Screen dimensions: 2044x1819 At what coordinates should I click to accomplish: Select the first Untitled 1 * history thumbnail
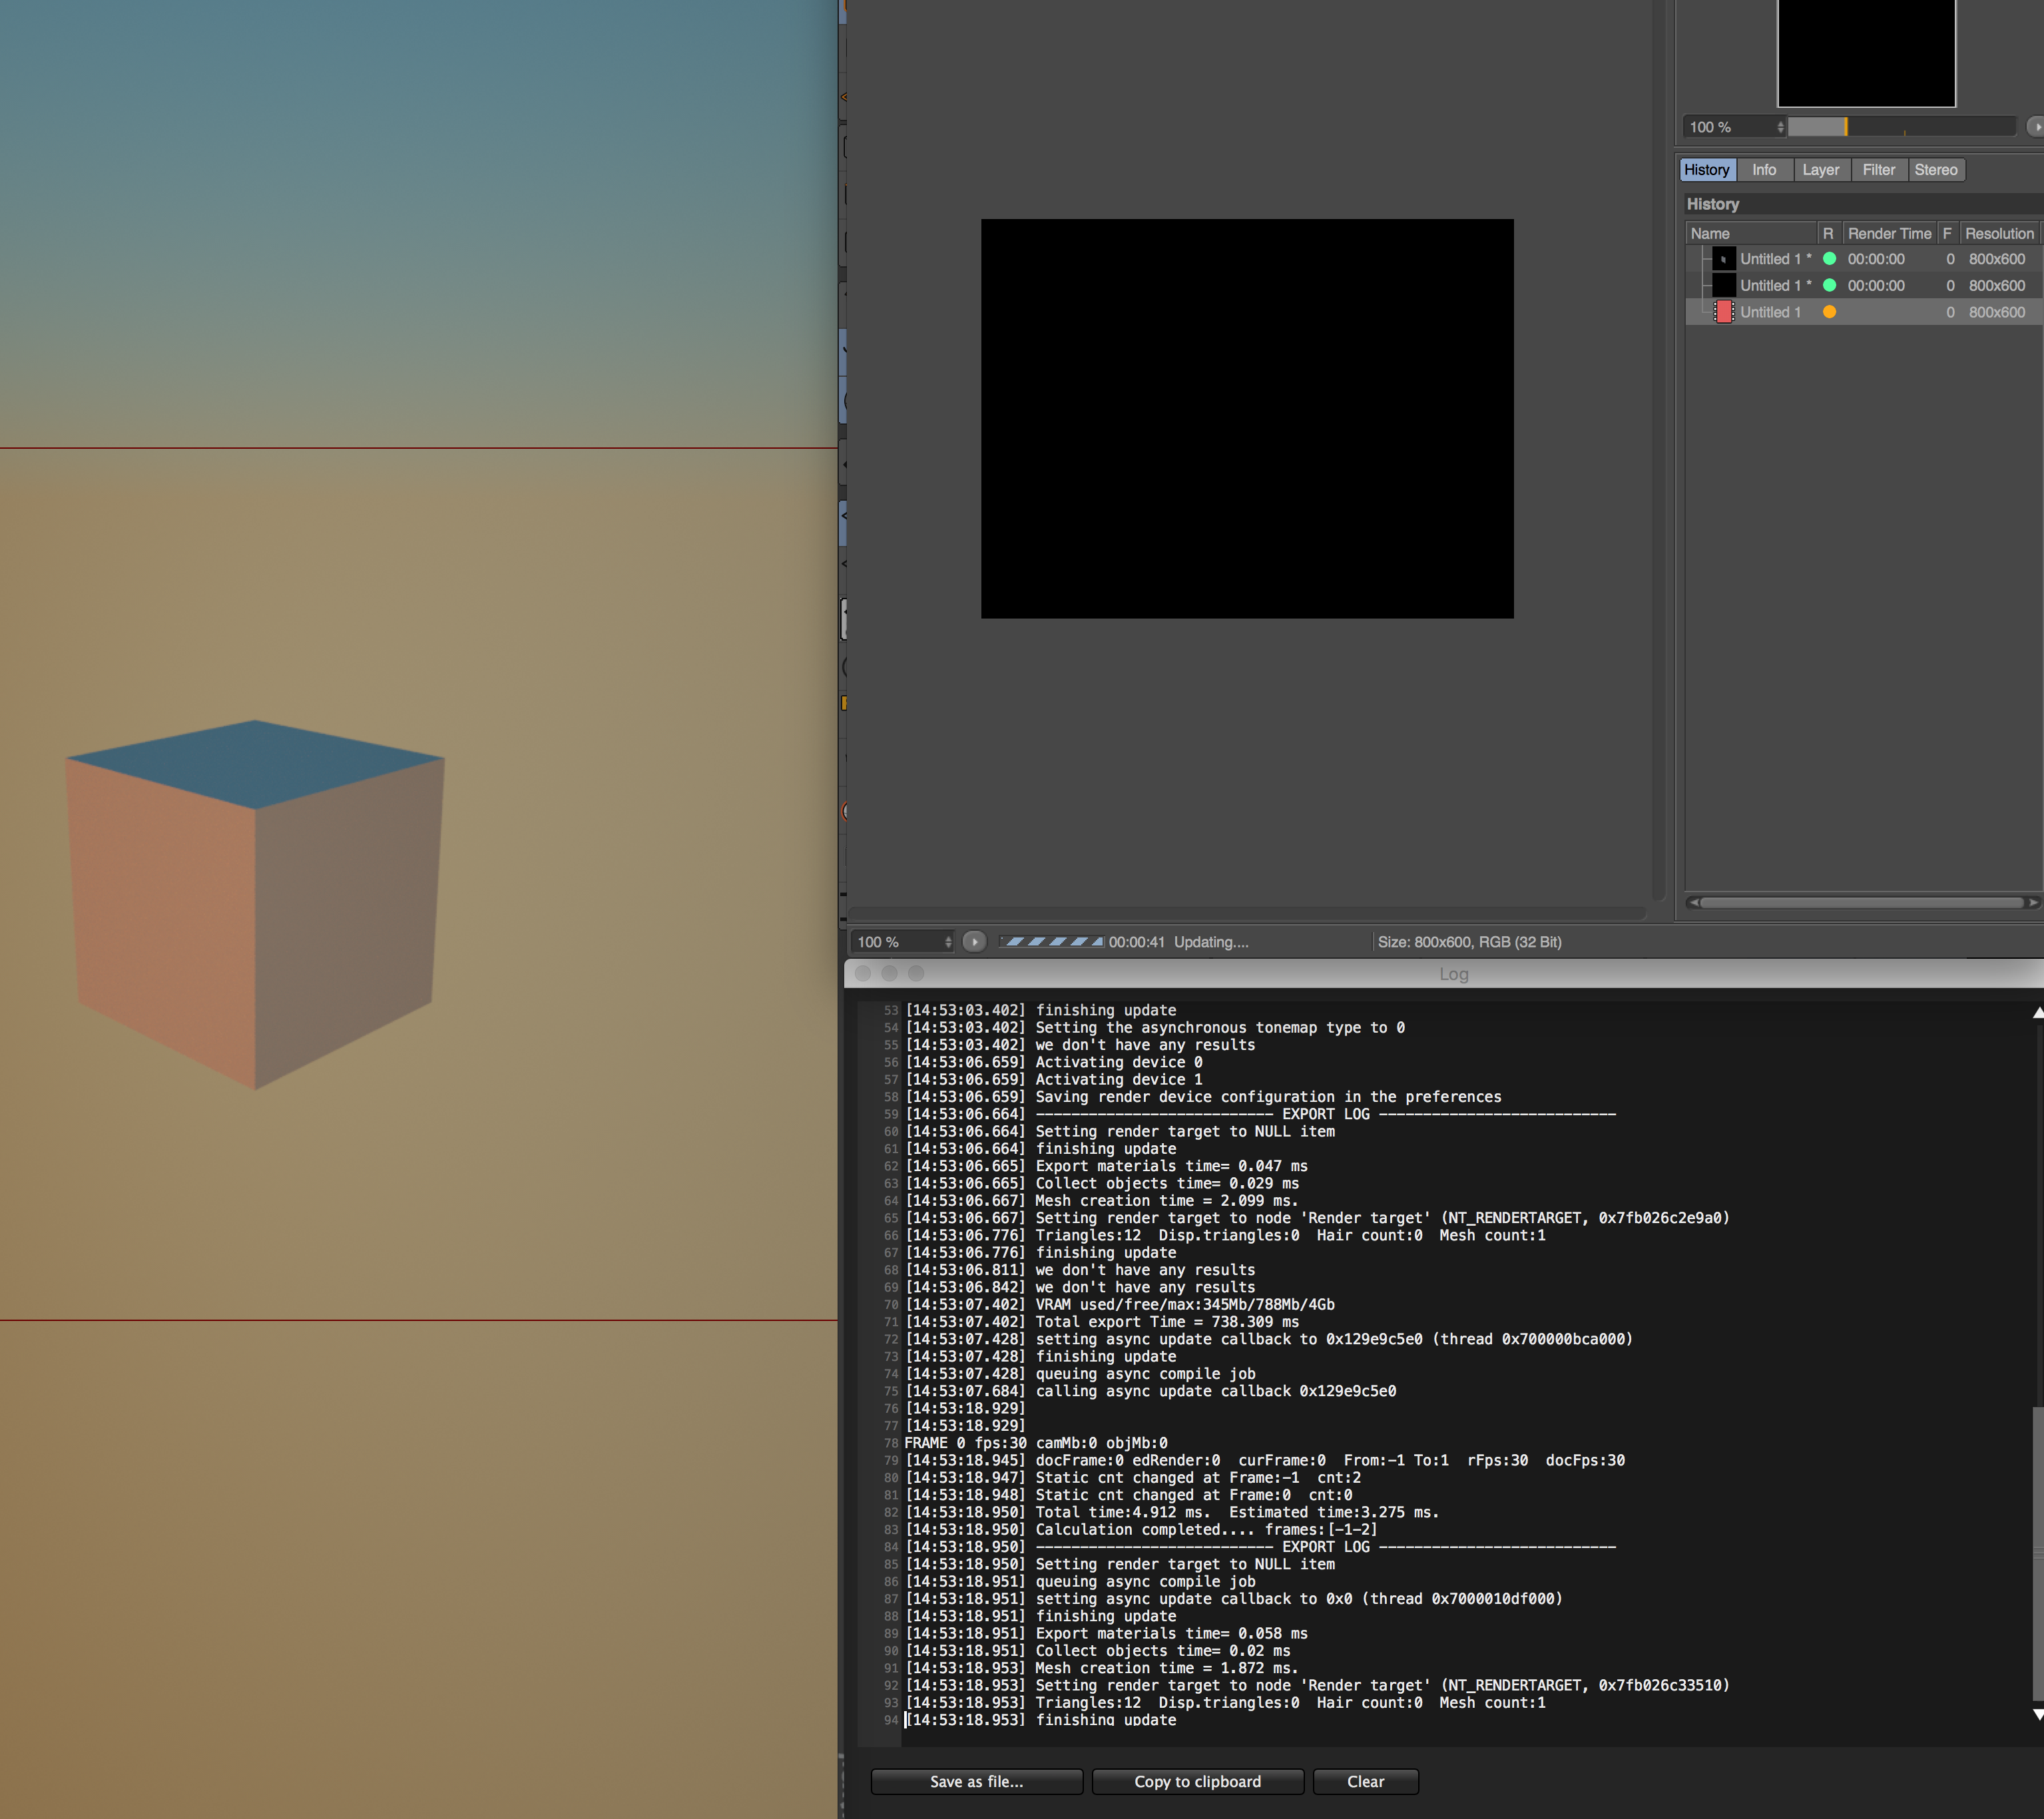click(1723, 259)
